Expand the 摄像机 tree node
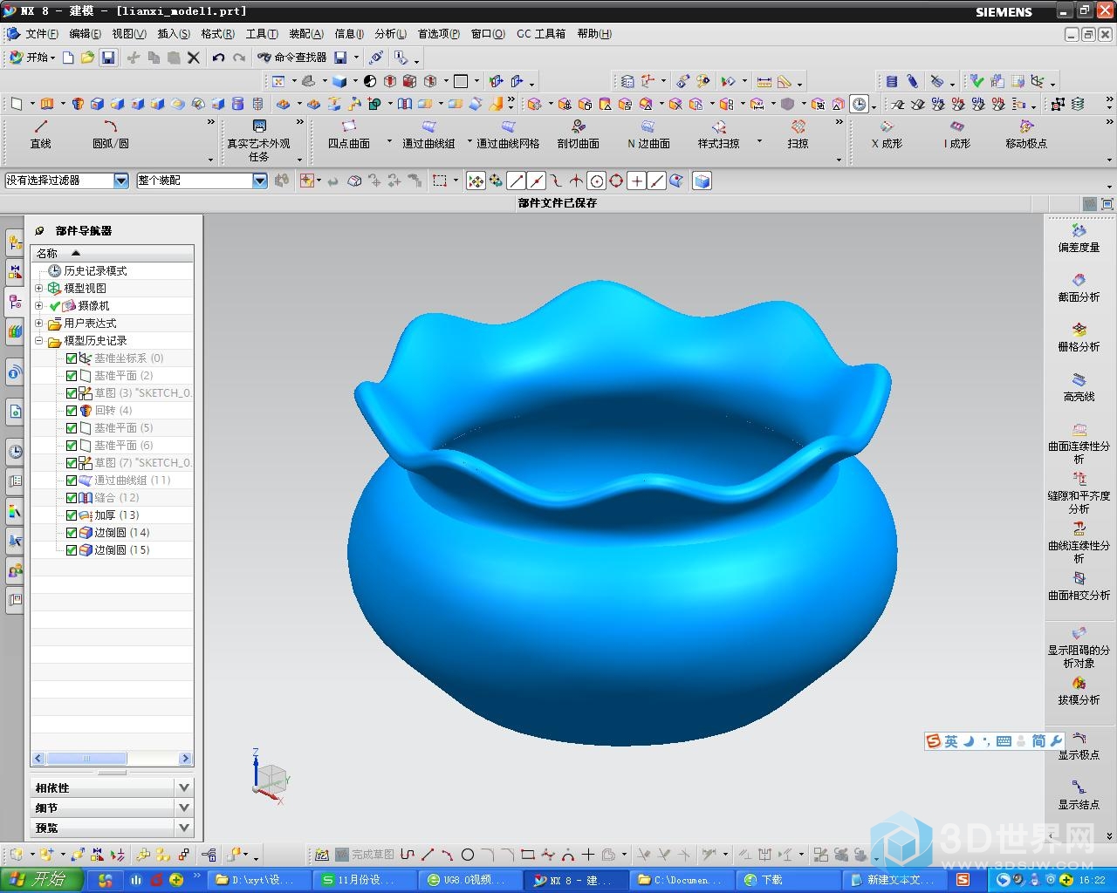This screenshot has width=1117, height=893. 38,305
